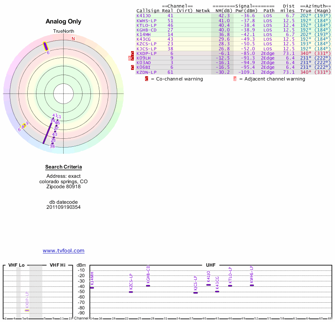Click the yellow channel 3 marker on the radar

pyautogui.click(x=23, y=127)
